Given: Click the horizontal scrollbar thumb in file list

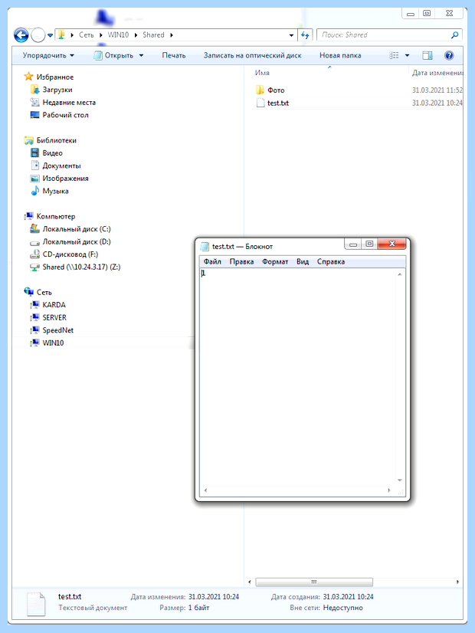Looking at the screenshot, I should [x=314, y=582].
